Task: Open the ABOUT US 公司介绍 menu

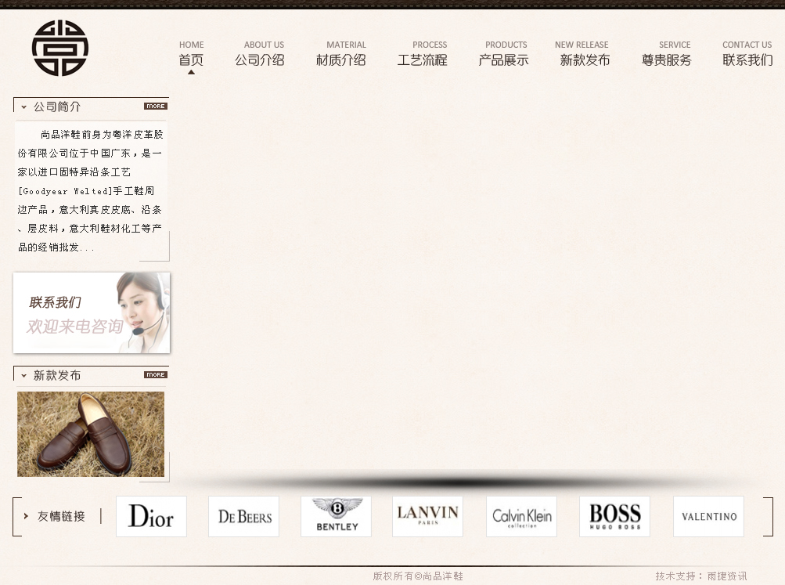Action: 260,54
